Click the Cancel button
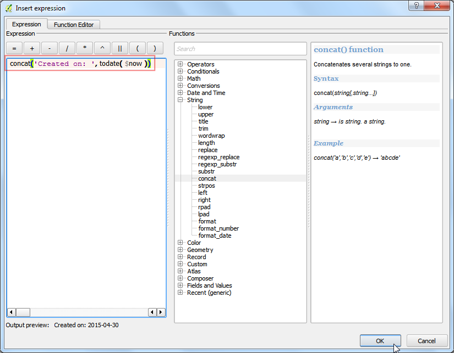The height and width of the screenshot is (353, 454). coord(427,341)
